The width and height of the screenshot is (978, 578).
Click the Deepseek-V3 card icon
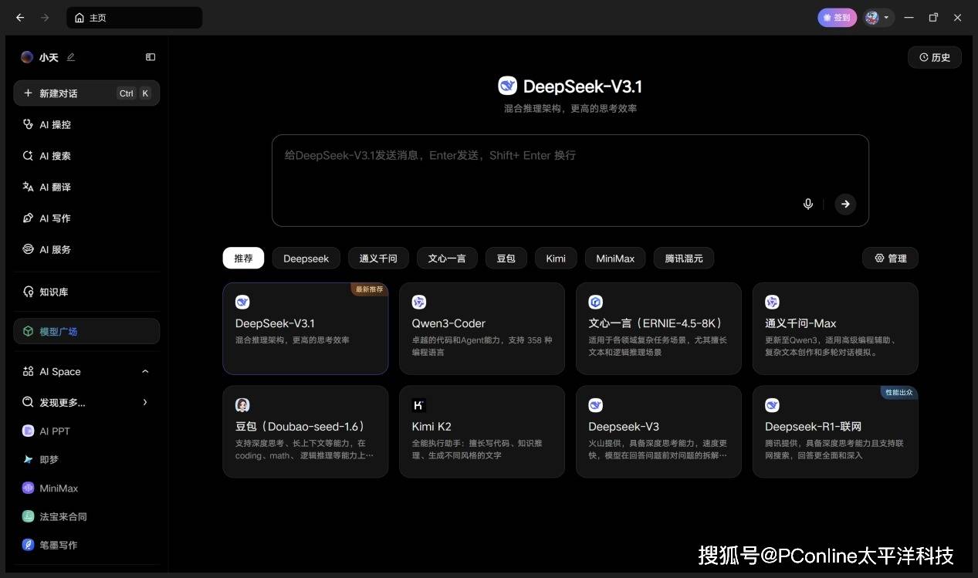point(596,405)
